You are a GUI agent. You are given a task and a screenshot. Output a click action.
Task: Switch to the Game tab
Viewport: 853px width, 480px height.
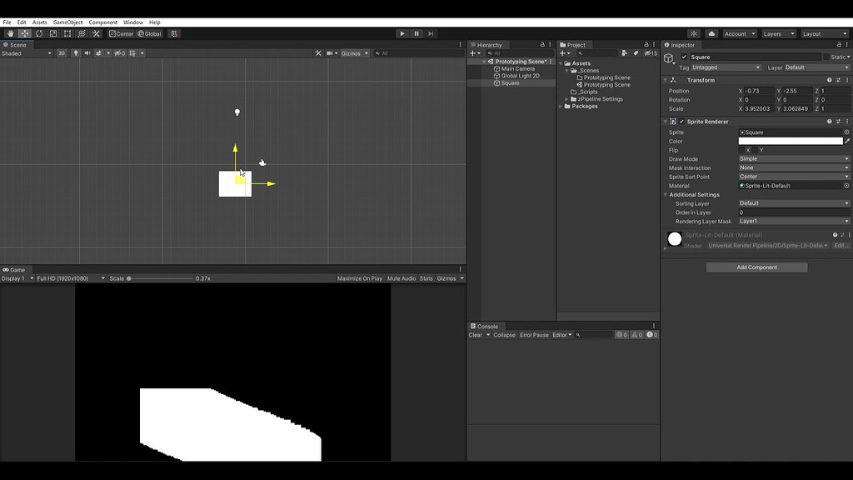[x=17, y=269]
